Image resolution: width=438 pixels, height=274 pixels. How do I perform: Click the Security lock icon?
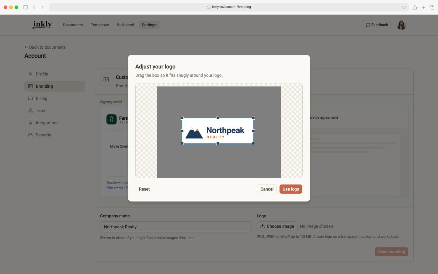pos(30,135)
